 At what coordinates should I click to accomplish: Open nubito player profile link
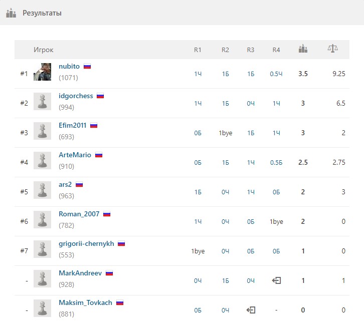click(x=69, y=66)
